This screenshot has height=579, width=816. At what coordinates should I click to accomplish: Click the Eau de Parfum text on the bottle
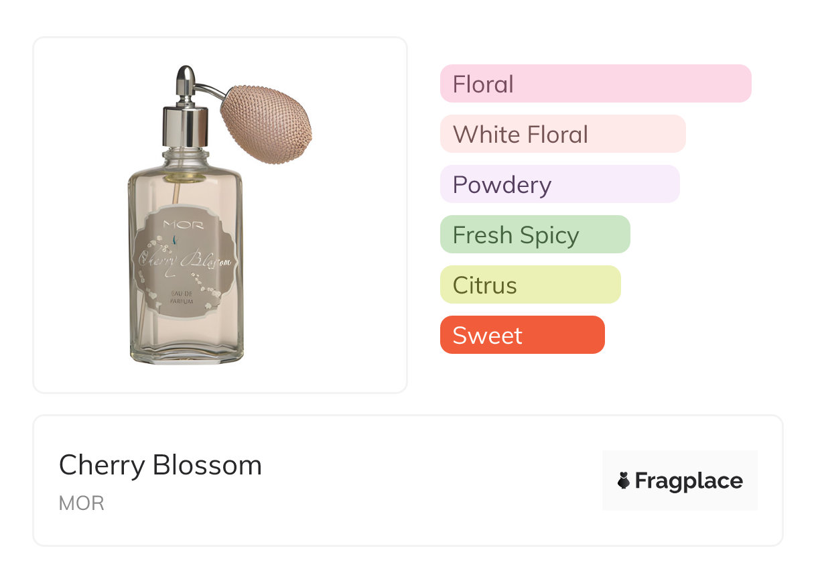click(x=182, y=298)
